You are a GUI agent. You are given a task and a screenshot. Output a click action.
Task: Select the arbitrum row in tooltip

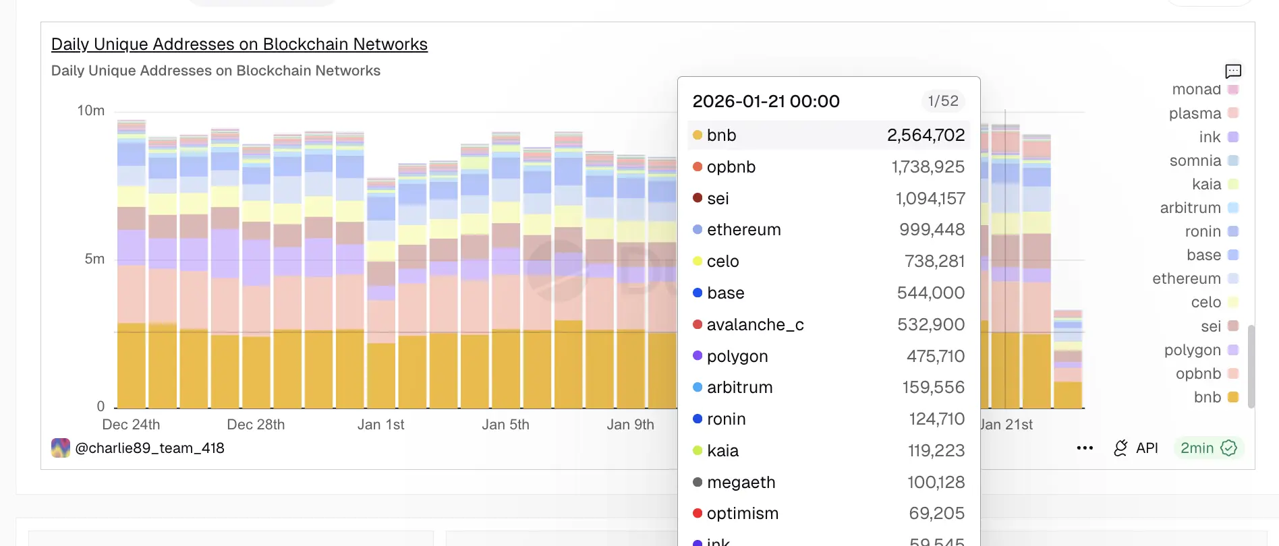pyautogui.click(x=828, y=387)
